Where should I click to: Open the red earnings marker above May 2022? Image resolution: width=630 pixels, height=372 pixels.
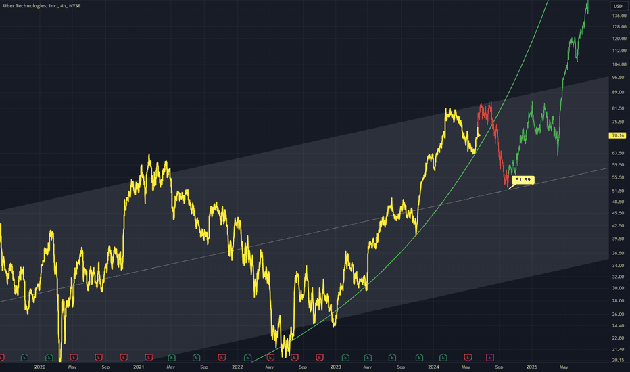coord(270,357)
